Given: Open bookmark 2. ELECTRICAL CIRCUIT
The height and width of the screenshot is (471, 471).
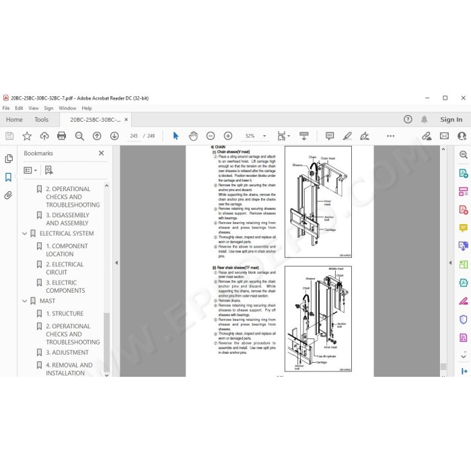Looking at the screenshot, I should coord(65,268).
